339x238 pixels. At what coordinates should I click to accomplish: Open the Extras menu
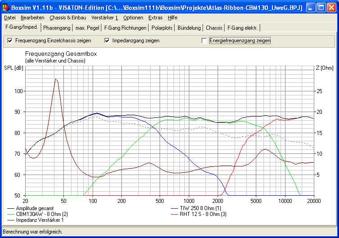[156, 18]
